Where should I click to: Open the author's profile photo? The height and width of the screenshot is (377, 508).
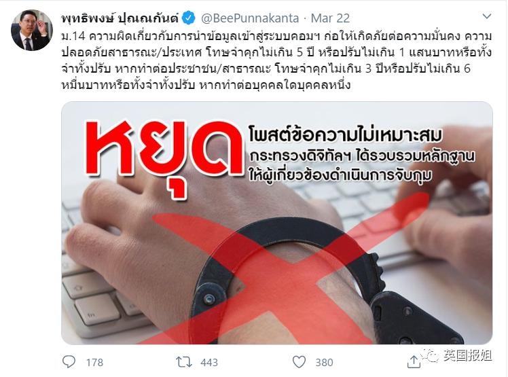coord(31,30)
